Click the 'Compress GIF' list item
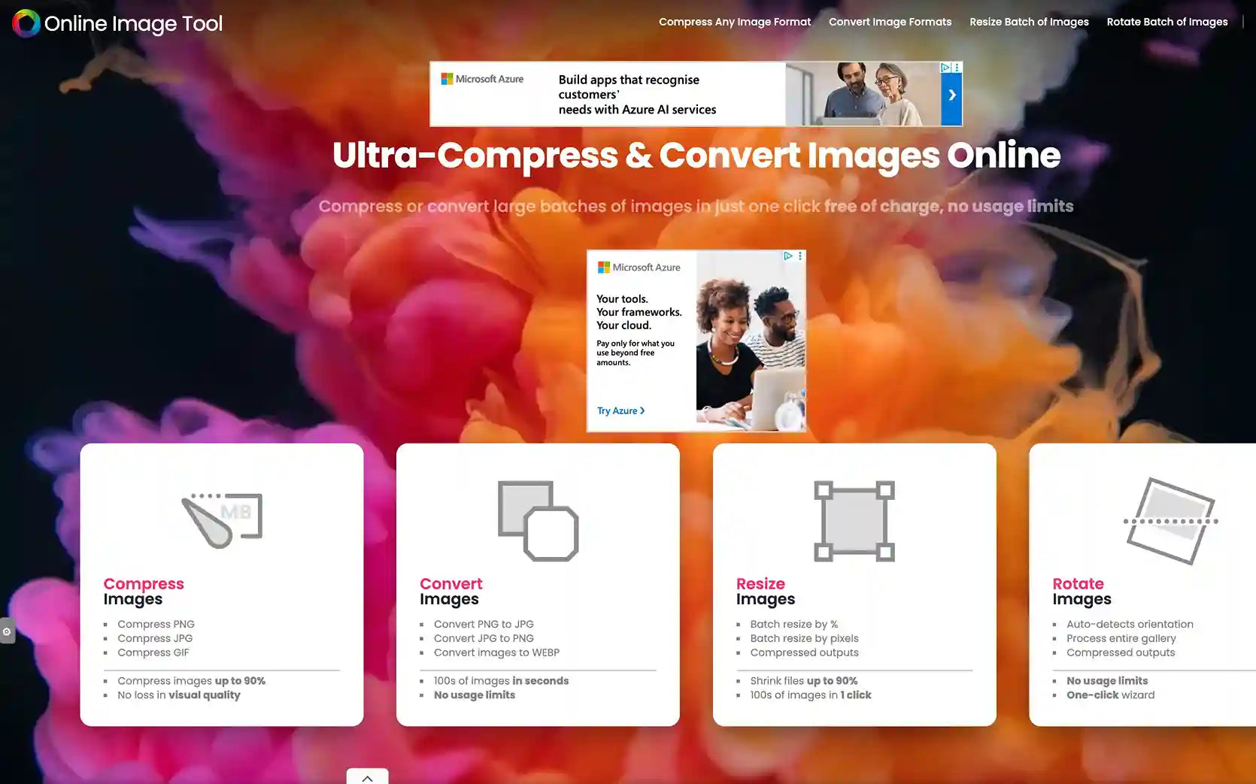This screenshot has width=1256, height=784. pyautogui.click(x=153, y=653)
